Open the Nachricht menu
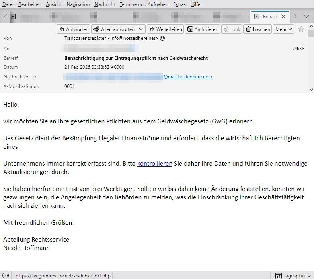314x279 pixels. [x=105, y=4]
